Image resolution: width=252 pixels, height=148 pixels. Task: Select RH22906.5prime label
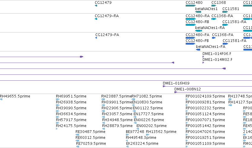coord(117,108)
